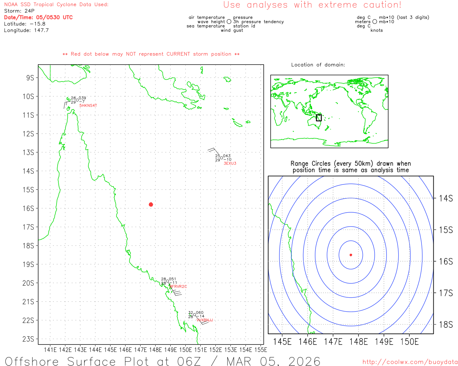The width and height of the screenshot is (458, 366).
Task: Click the wind barb of station WXBNJJ
Action: click(x=202, y=320)
